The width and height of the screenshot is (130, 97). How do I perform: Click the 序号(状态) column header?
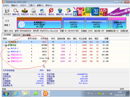tap(32, 38)
